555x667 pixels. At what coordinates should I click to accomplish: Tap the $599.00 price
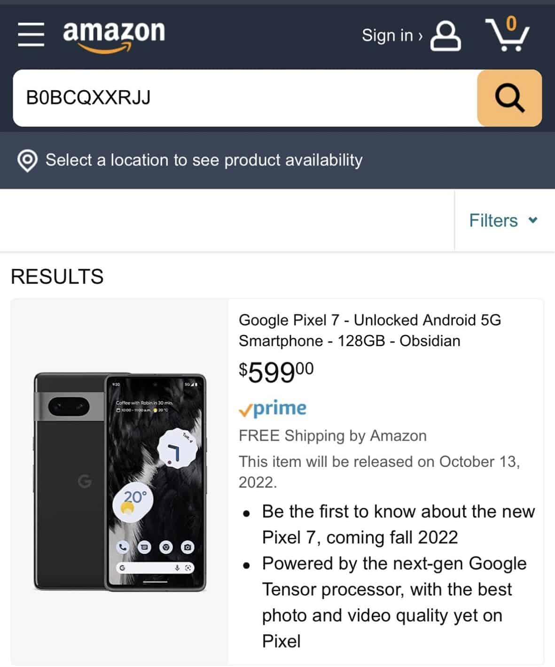(x=276, y=372)
